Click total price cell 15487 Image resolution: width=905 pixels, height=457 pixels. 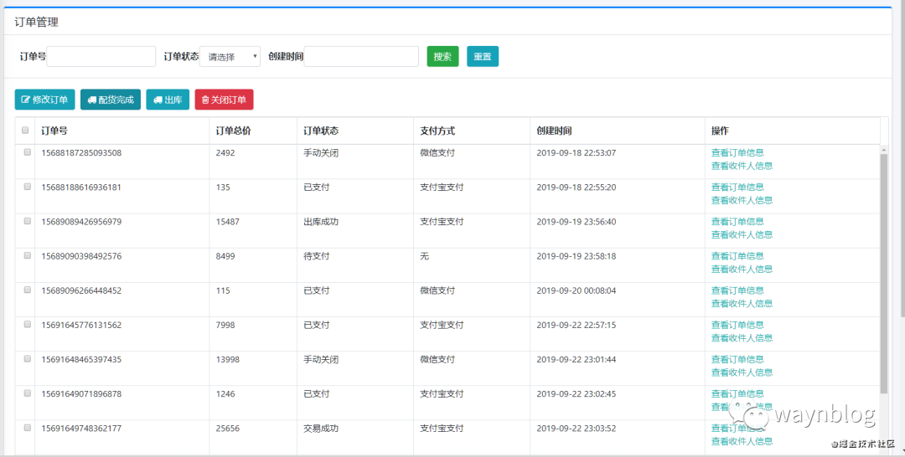[227, 221]
